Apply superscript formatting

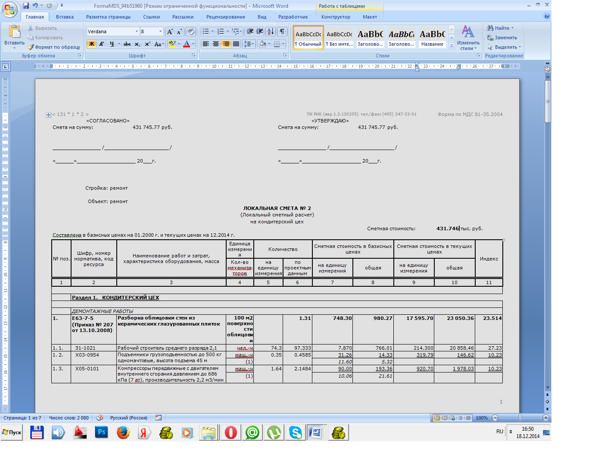[147, 44]
